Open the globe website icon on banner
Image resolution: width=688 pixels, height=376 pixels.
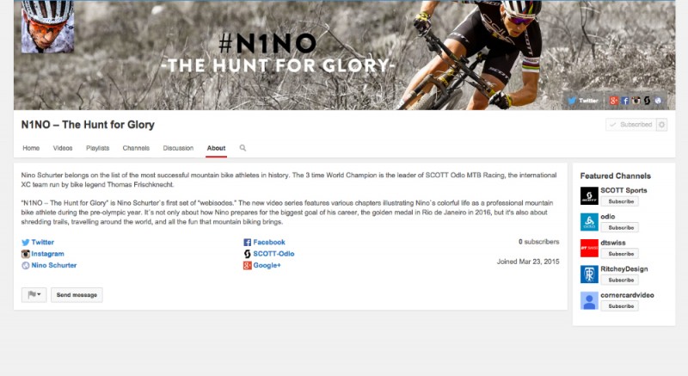(x=658, y=101)
